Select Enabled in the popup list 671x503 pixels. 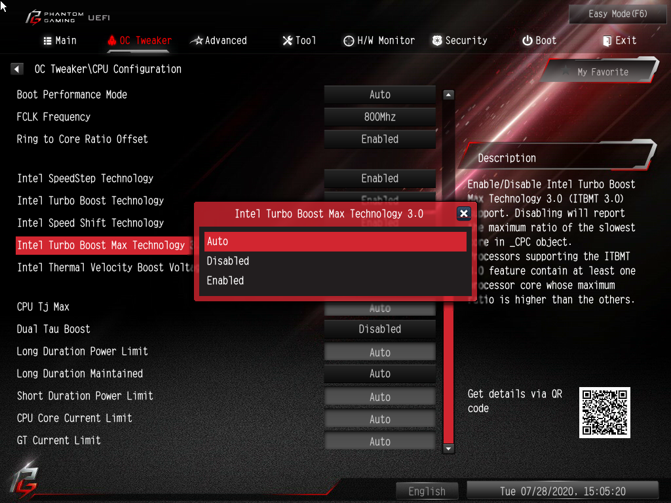[x=335, y=280]
